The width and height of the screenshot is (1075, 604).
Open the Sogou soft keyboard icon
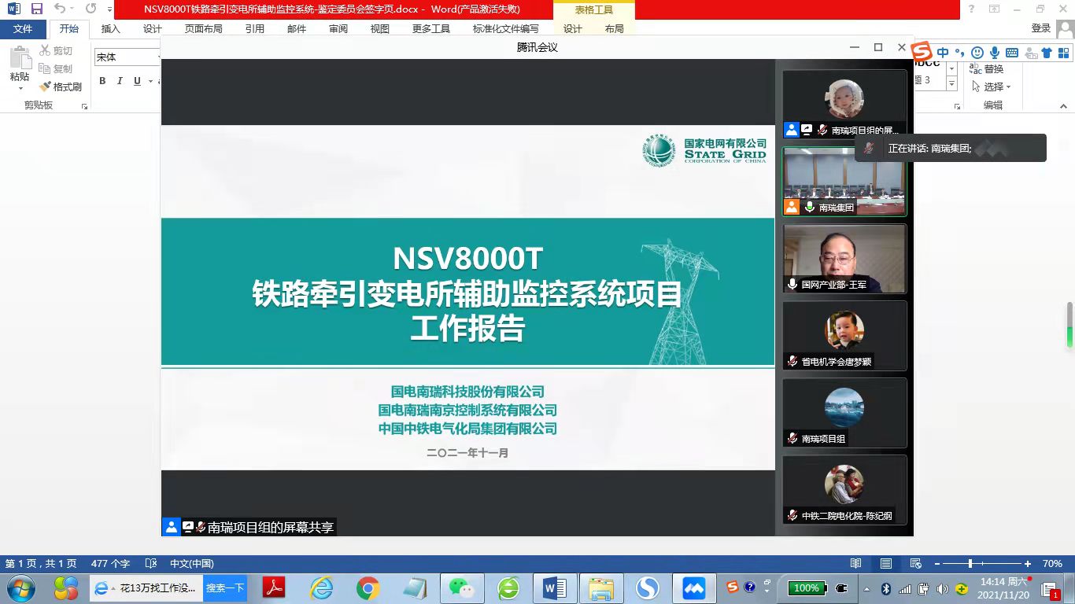pyautogui.click(x=1012, y=53)
